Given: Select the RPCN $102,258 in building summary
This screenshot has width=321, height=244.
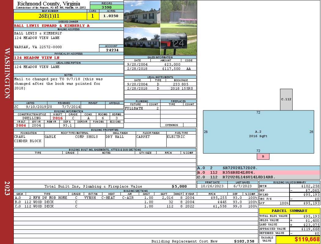Looking at the screenshot, I should coord(310,186).
